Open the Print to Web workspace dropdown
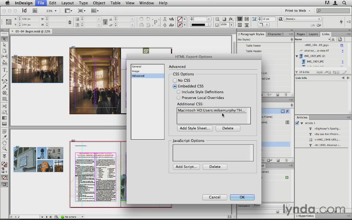Viewport: 352px width, 220px height. (x=297, y=11)
